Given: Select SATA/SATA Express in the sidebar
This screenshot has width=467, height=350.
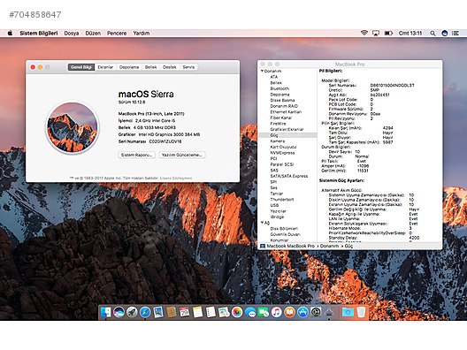Looking at the screenshot, I should [289, 176].
